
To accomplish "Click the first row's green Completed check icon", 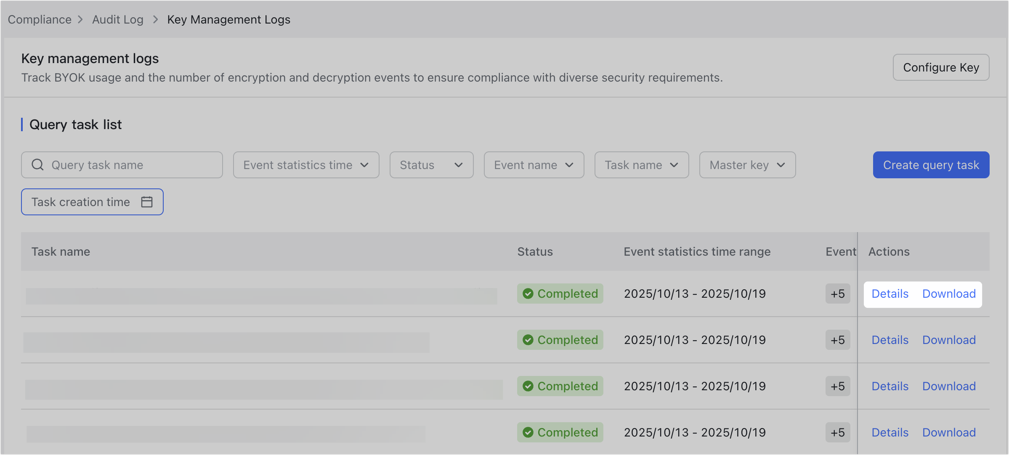I will 528,294.
